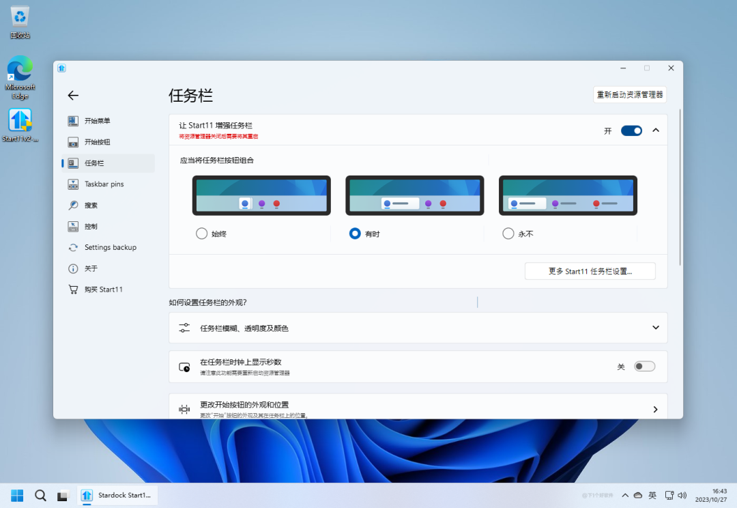Viewport: 737px width, 508px height.
Task: Open 更改开始按钮的外观和位置 arrow
Action: click(655, 409)
